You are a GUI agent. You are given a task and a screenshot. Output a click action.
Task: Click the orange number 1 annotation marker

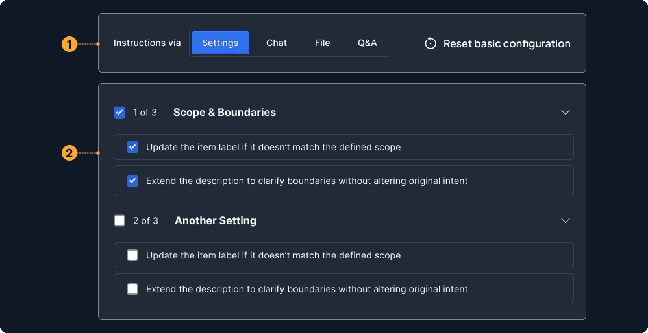click(69, 44)
